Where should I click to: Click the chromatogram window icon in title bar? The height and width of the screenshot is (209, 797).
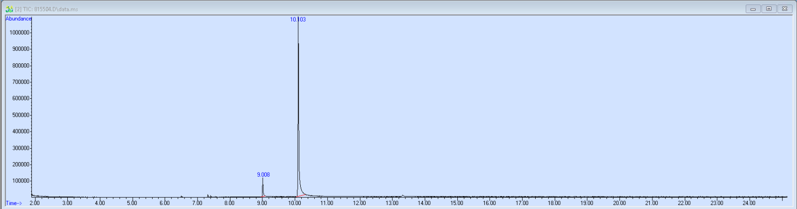9,9
